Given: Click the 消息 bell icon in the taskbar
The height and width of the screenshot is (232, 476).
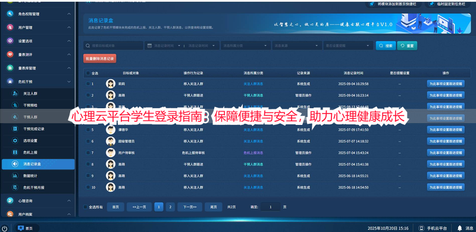Looking at the screenshot, I should click(x=459, y=228).
